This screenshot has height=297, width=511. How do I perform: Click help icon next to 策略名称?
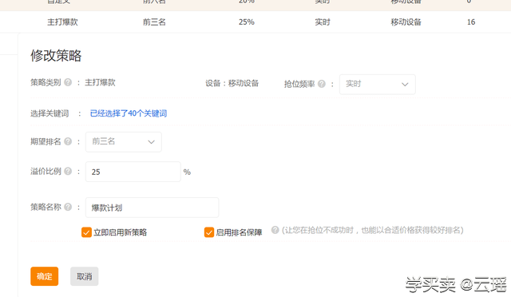pyautogui.click(x=68, y=207)
